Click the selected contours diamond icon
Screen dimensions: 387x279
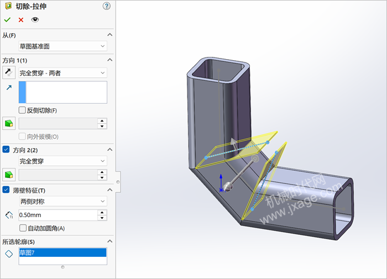coord(9,254)
